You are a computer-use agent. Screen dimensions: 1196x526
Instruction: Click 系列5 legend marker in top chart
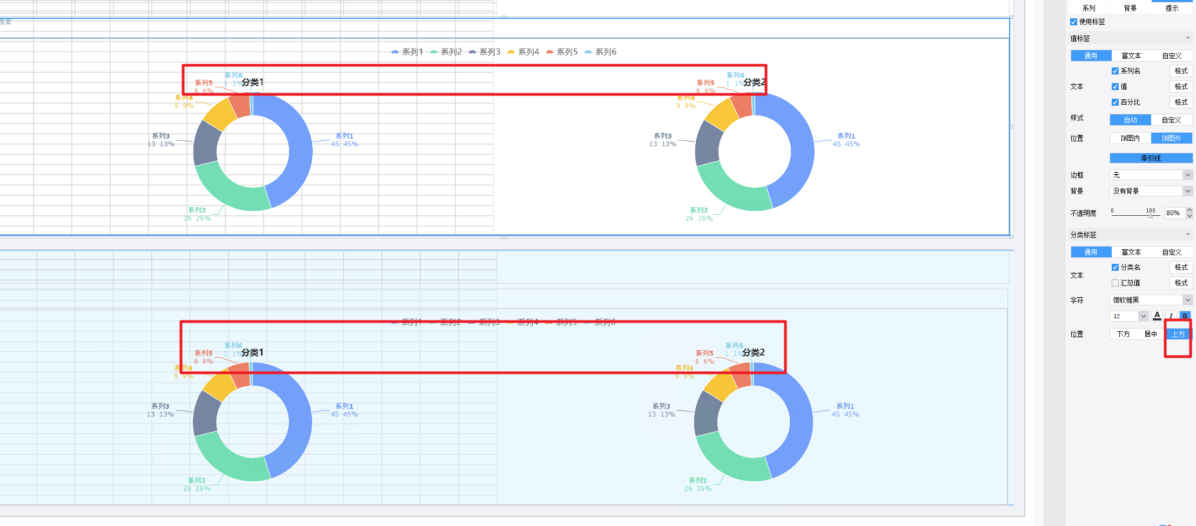click(550, 52)
